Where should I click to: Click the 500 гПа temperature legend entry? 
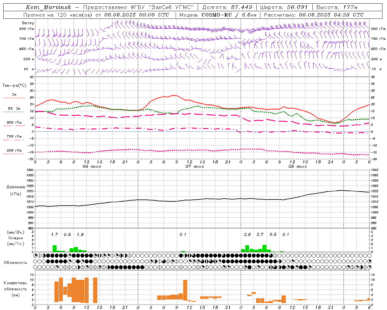pos(14,150)
